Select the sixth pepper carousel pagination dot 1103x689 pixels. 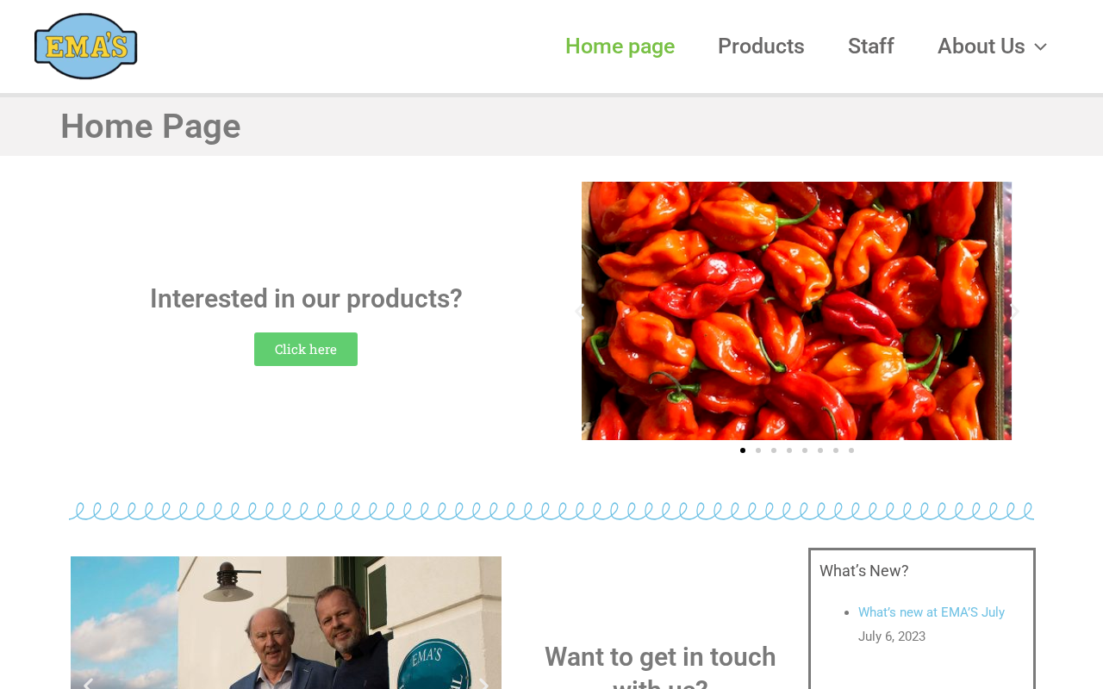pos(820,450)
